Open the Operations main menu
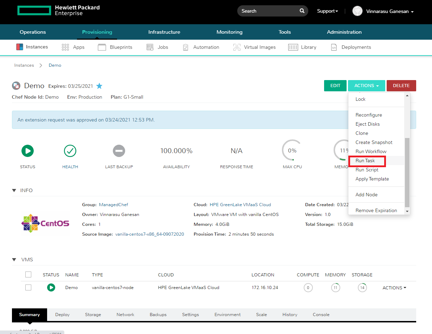Image resolution: width=432 pixels, height=334 pixels. (x=33, y=32)
